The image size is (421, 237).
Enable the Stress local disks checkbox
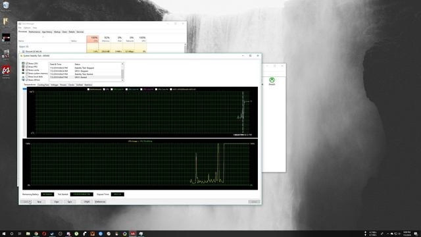point(27,76)
